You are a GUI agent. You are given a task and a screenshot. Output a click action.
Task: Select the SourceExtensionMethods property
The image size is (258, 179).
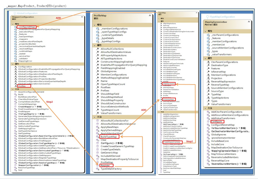point(115,107)
